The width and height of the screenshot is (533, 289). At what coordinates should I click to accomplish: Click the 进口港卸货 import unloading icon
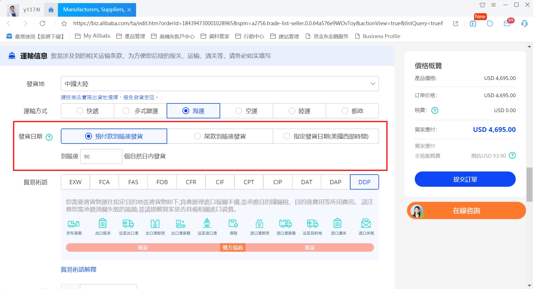click(x=259, y=224)
